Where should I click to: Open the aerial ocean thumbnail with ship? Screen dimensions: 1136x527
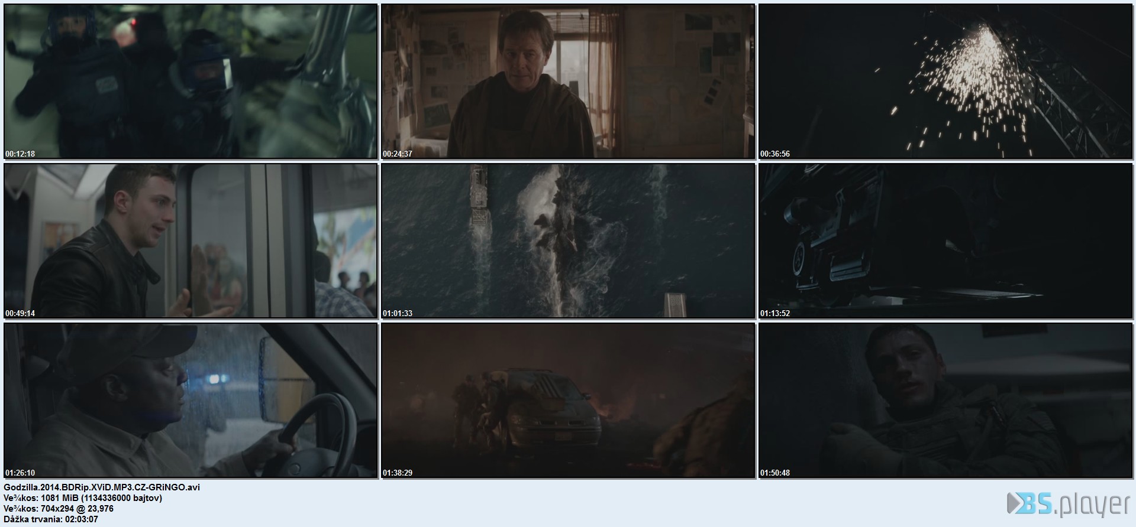pos(567,241)
